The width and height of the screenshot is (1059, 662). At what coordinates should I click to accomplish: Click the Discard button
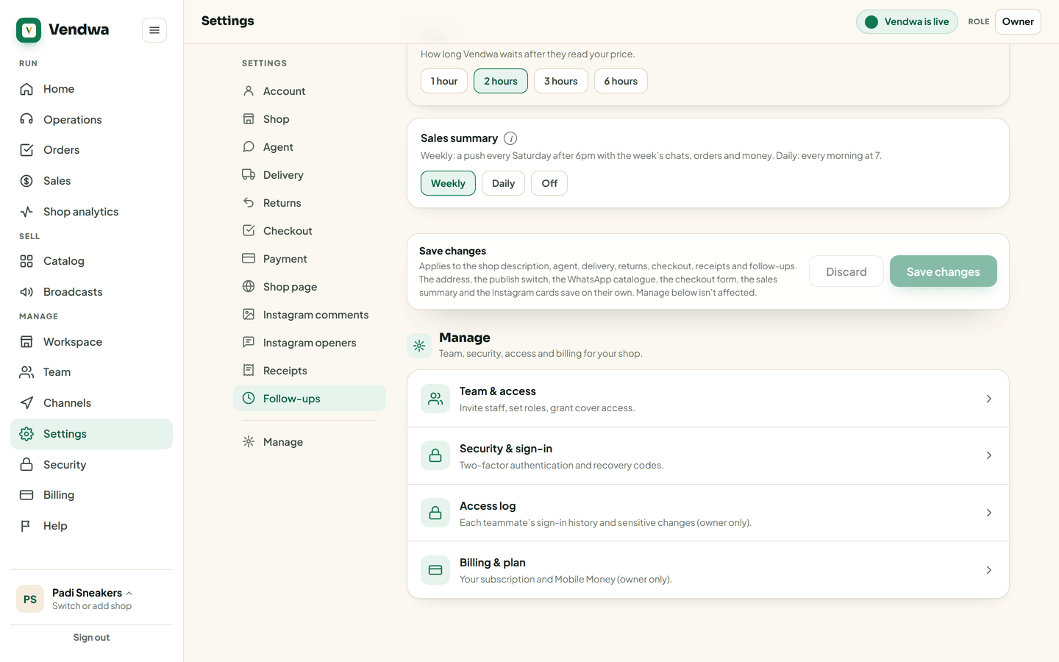point(846,271)
